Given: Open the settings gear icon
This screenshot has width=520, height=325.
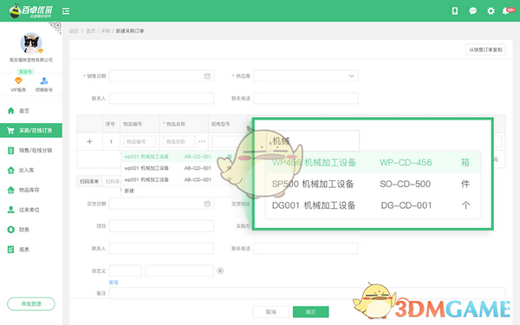Looking at the screenshot, I should [491, 11].
